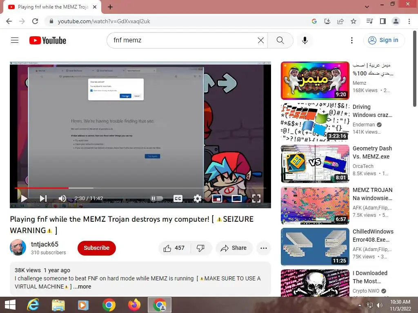Screen dimensions: 418x313
Task: Launch Firefox from taskbar
Action: tap(134, 305)
